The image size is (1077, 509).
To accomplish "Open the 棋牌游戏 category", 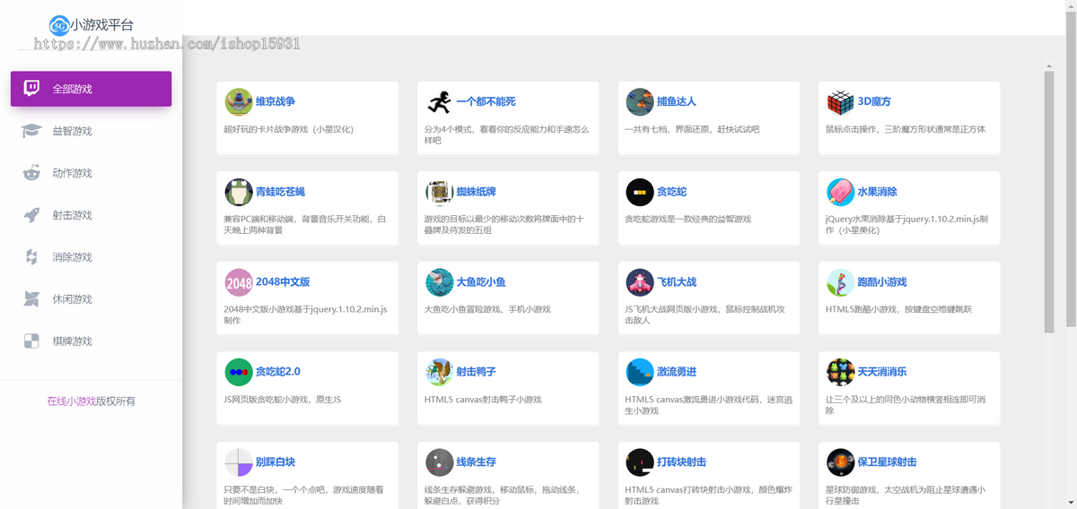I will tap(91, 341).
